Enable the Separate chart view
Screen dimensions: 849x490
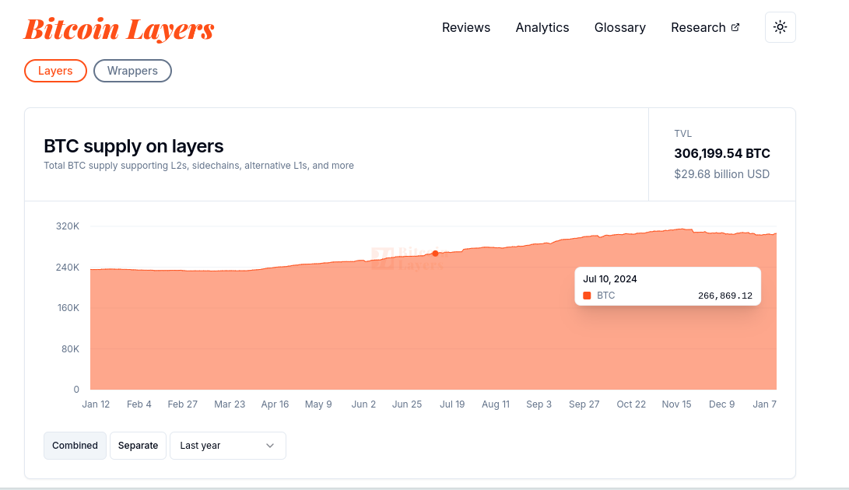pyautogui.click(x=138, y=445)
